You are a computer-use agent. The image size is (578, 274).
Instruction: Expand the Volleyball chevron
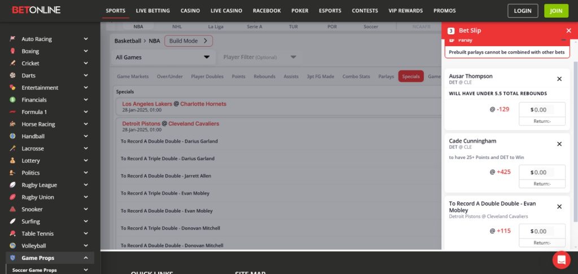[86, 245]
